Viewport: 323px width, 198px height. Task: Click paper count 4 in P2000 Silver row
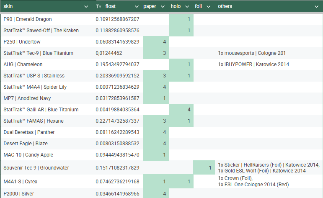[x=156, y=193]
